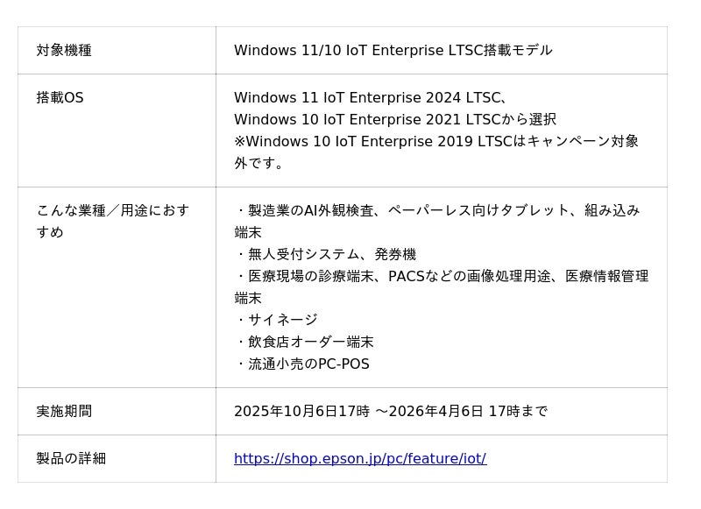Click the 外です。 continuation text
The width and height of the screenshot is (701, 509).
click(x=258, y=163)
